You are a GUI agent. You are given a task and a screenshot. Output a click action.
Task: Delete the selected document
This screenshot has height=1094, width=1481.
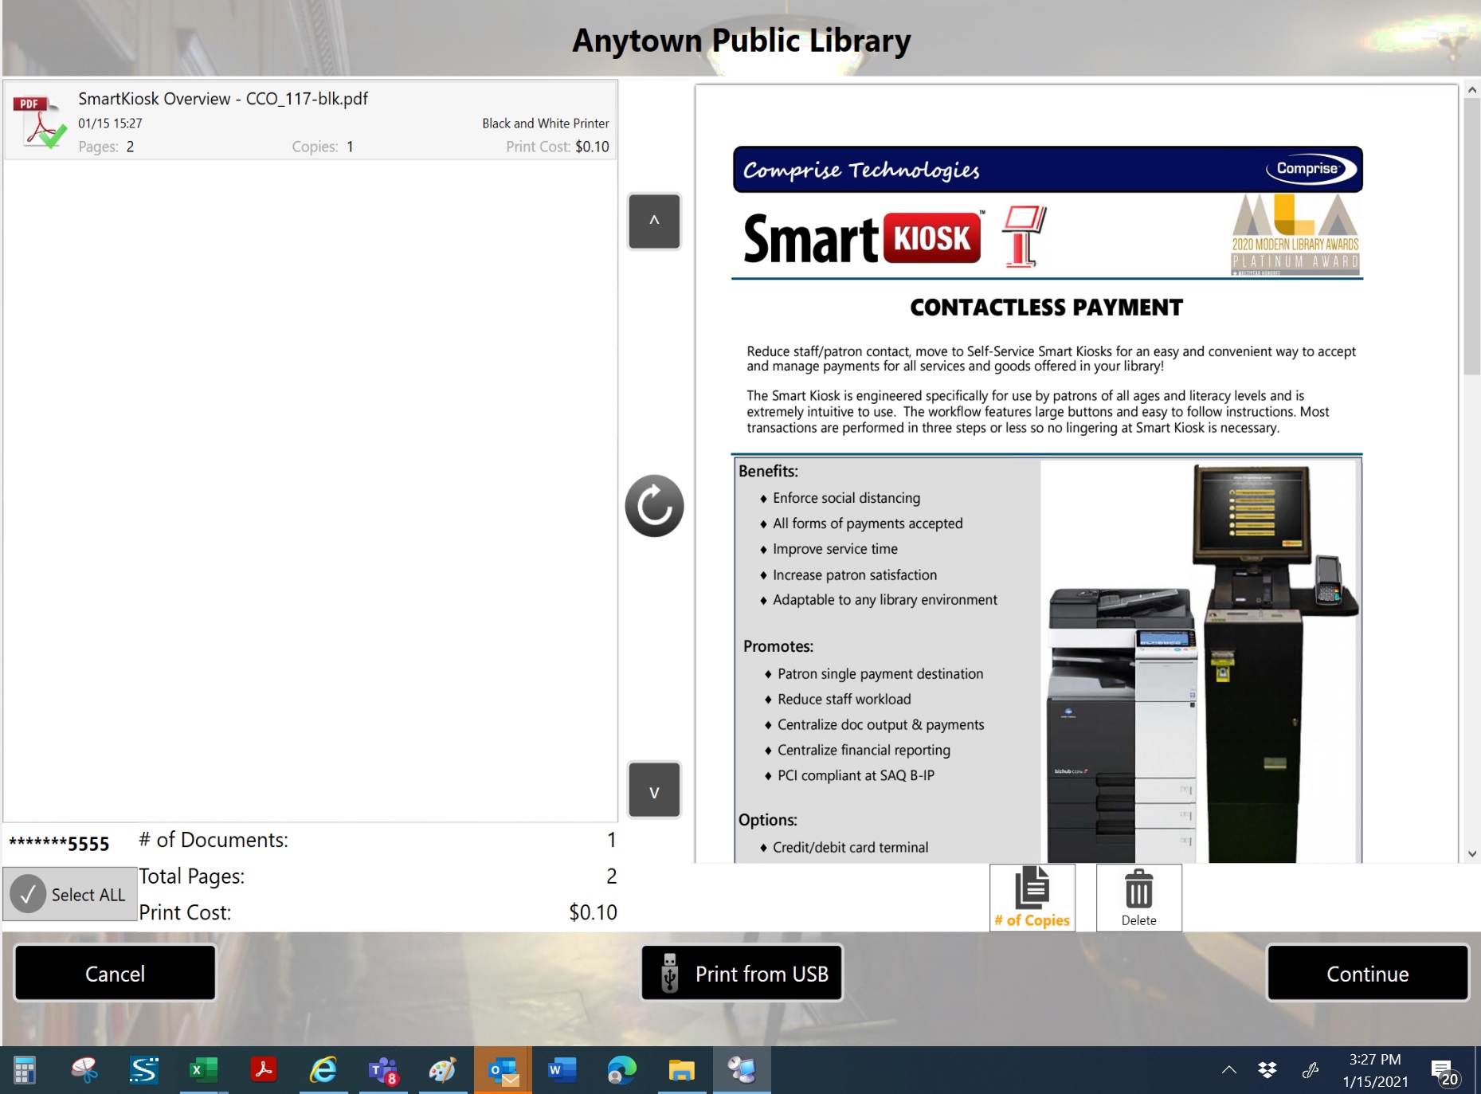click(x=1138, y=896)
